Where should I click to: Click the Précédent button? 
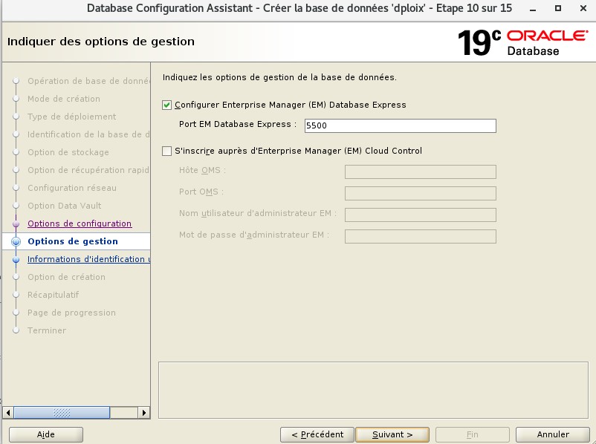pyautogui.click(x=317, y=434)
